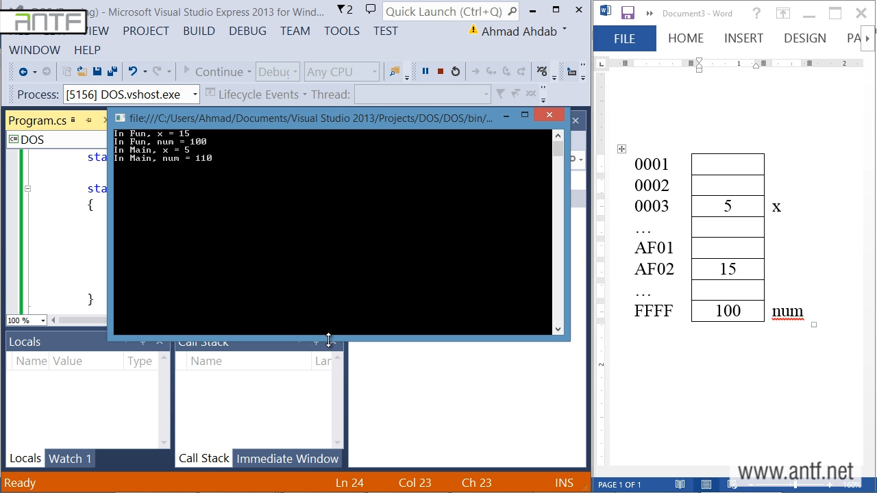The image size is (877, 493).
Task: Switch Word to Print Layout view
Action: pos(706,484)
